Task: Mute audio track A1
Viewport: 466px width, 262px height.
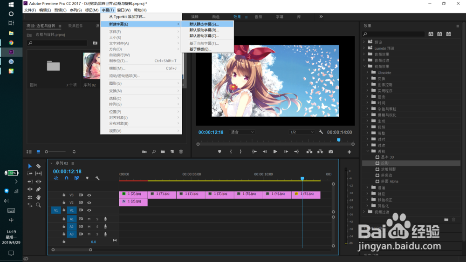Action: point(89,219)
